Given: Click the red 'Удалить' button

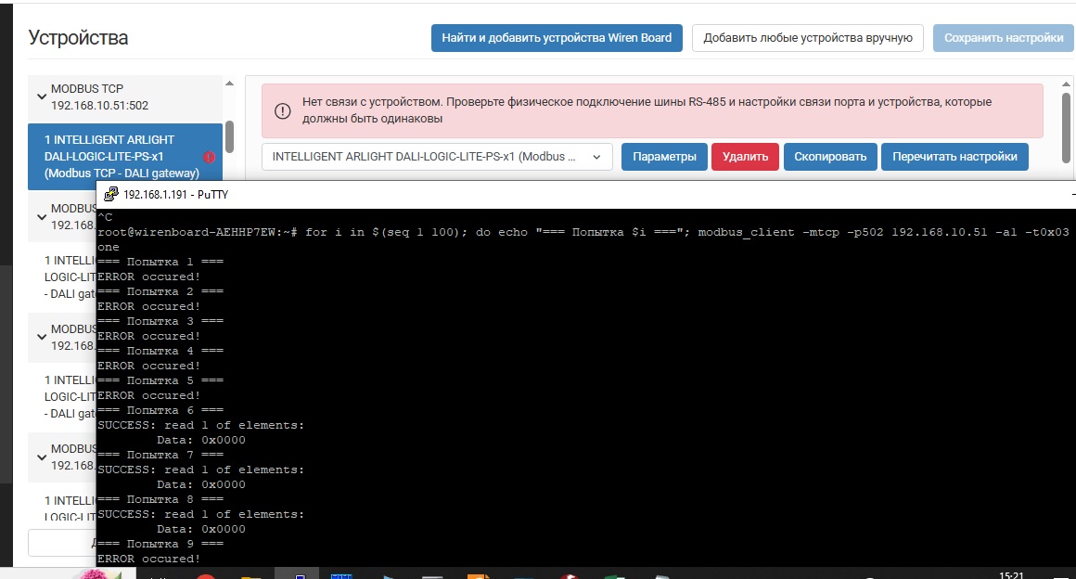Looking at the screenshot, I should point(745,157).
